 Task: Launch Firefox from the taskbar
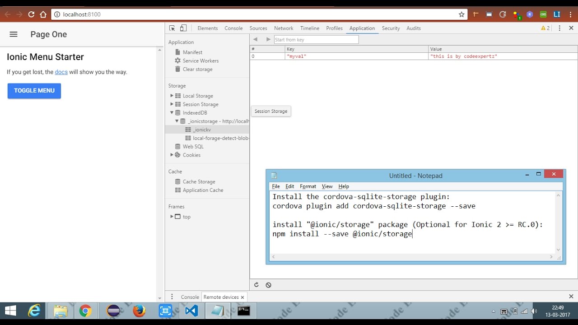[x=139, y=311]
